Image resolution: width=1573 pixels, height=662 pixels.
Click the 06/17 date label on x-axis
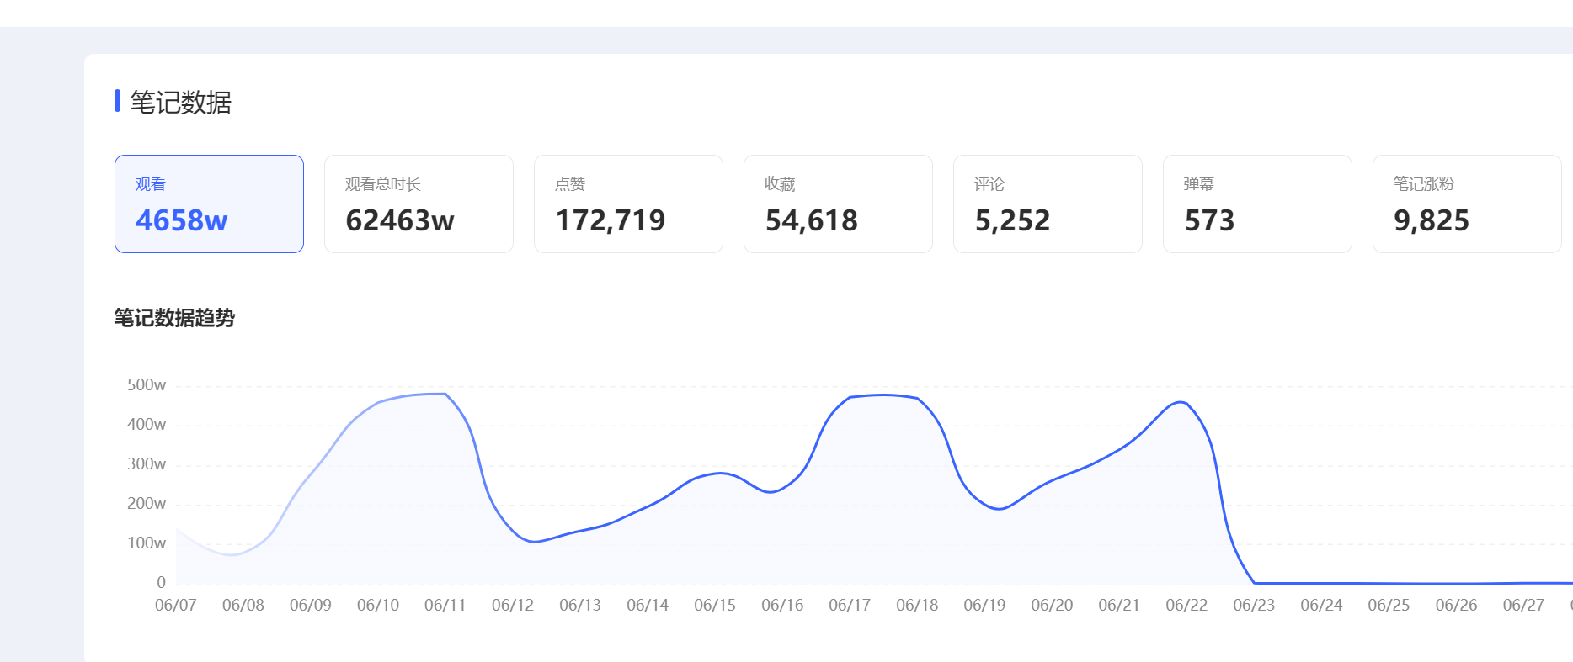[850, 606]
